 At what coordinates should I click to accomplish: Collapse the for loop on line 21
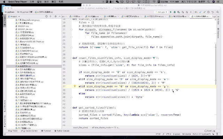coord(71,30)
